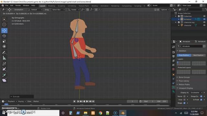Collapse the Skeleton panel
The image size is (207, 116).
pos(182,51)
